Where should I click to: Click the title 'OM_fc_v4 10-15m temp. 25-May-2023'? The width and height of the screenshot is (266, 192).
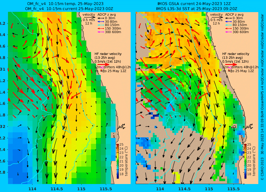[x=65, y=4]
